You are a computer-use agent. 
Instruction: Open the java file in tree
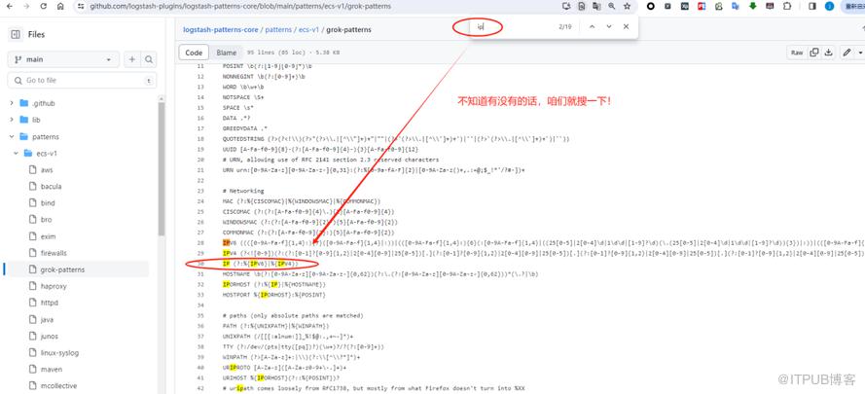(x=47, y=319)
